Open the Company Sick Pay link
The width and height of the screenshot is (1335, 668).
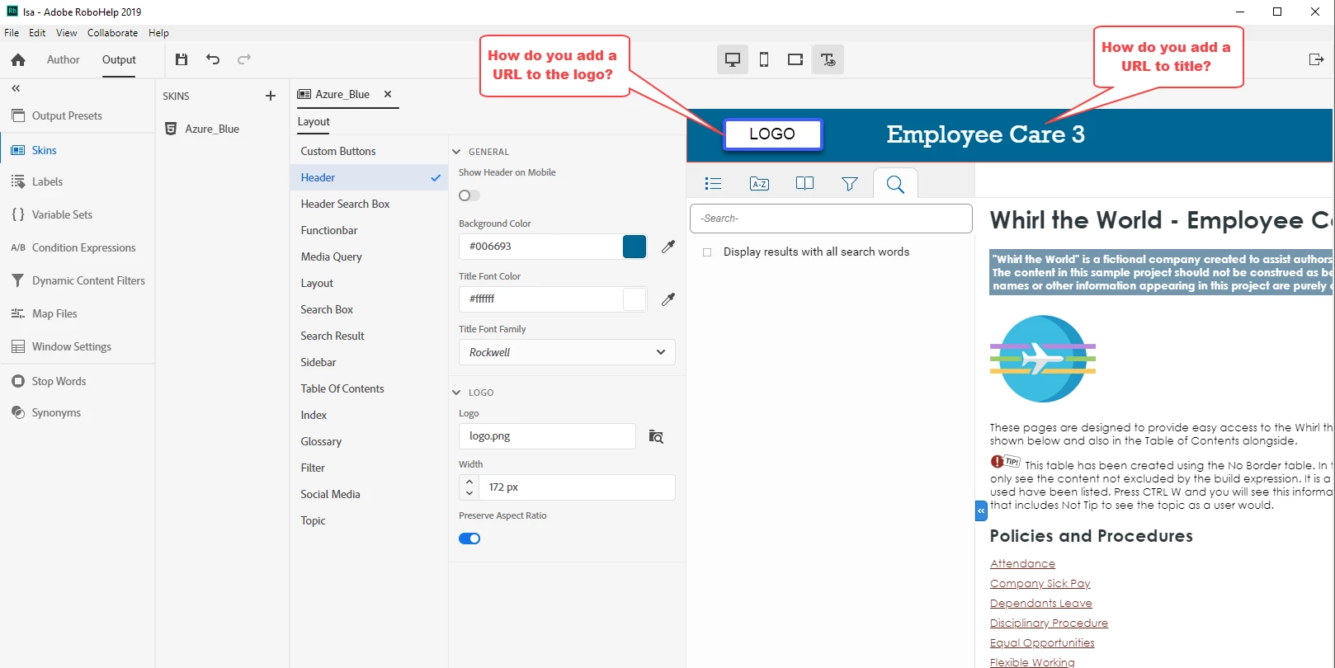click(1040, 584)
